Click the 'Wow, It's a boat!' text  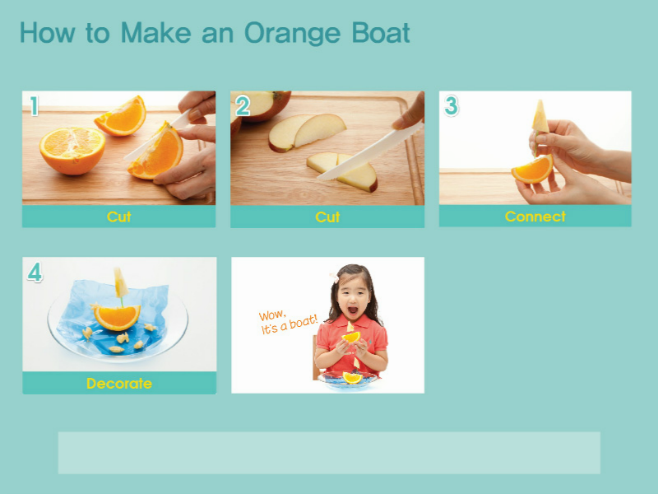pyautogui.click(x=288, y=322)
